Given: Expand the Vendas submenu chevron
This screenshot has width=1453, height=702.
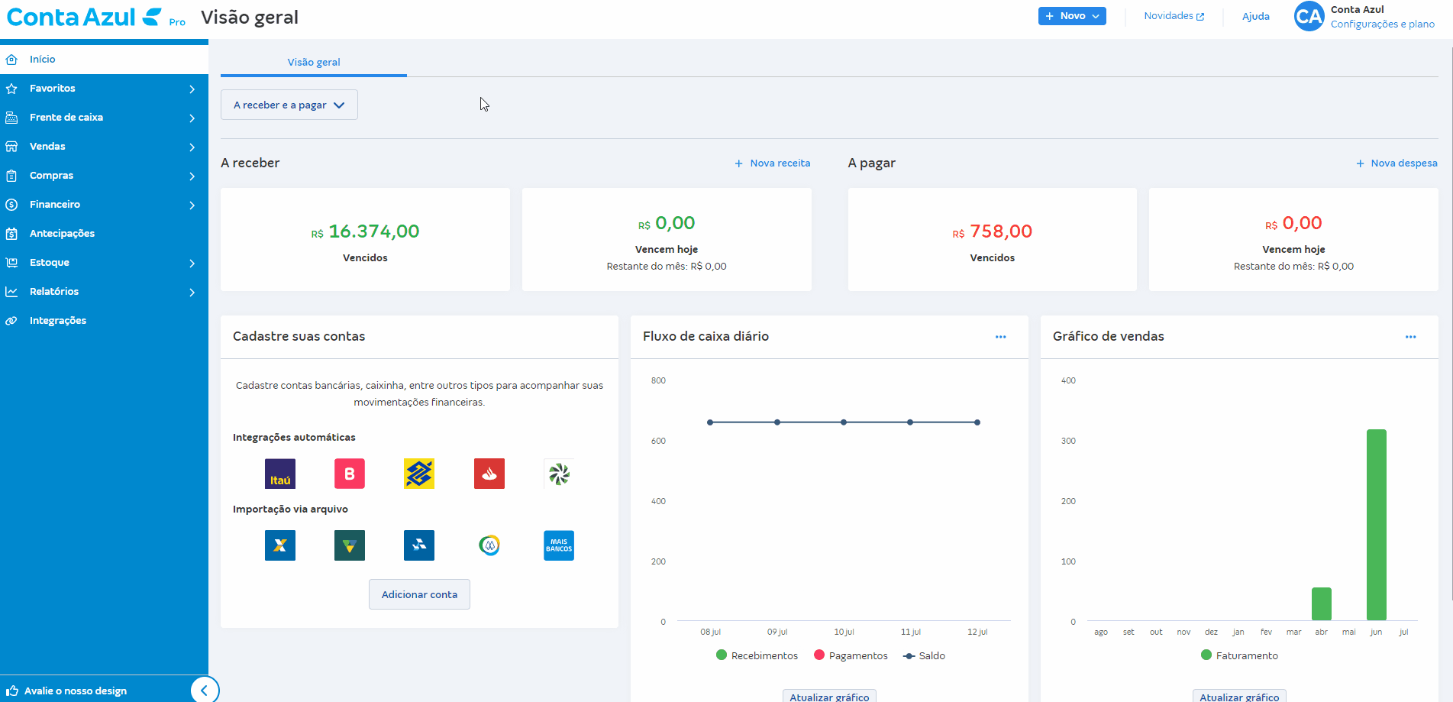Looking at the screenshot, I should [192, 147].
